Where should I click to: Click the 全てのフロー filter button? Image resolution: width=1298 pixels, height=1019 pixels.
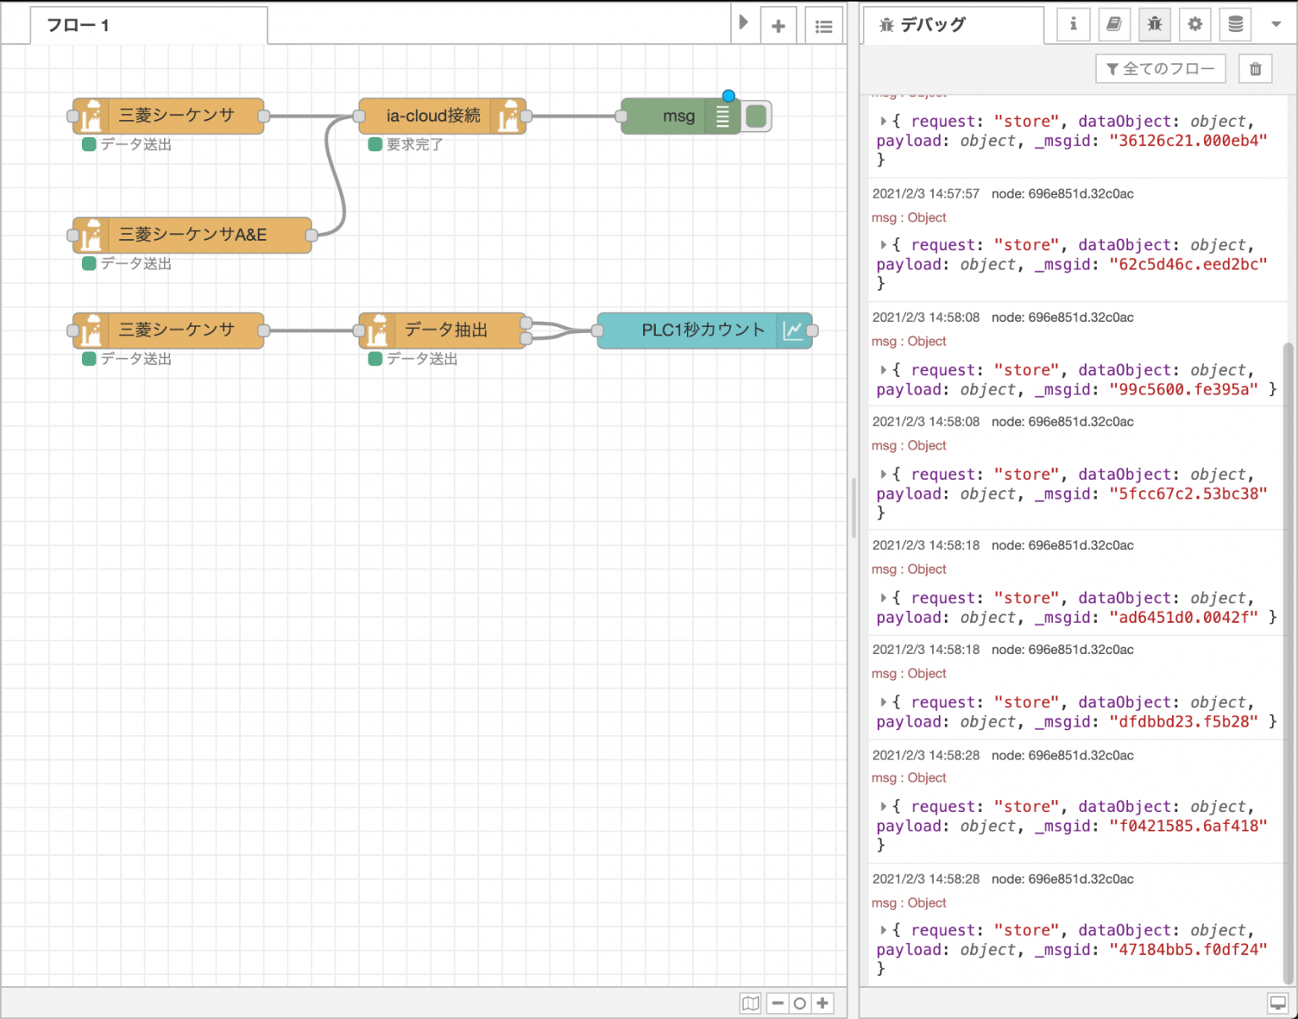pos(1160,69)
